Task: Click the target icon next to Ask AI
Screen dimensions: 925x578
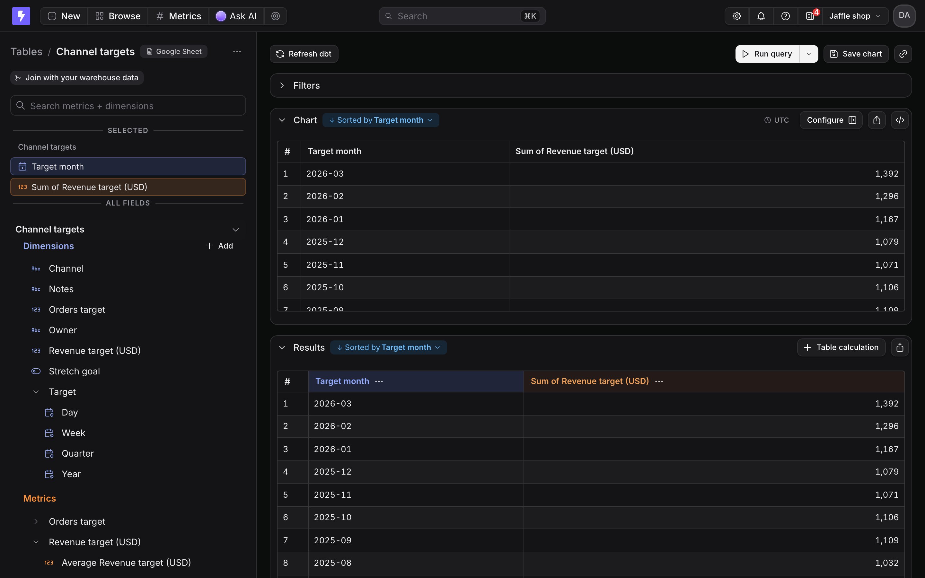Action: (x=276, y=16)
